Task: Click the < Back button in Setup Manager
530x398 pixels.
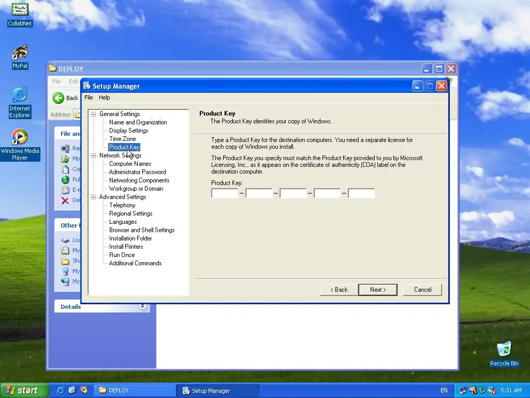Action: [x=338, y=290]
